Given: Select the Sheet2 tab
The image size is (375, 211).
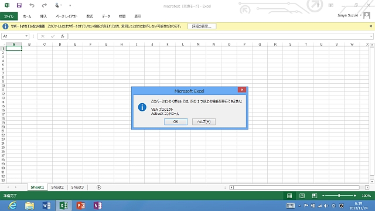Looking at the screenshot, I should point(57,187).
